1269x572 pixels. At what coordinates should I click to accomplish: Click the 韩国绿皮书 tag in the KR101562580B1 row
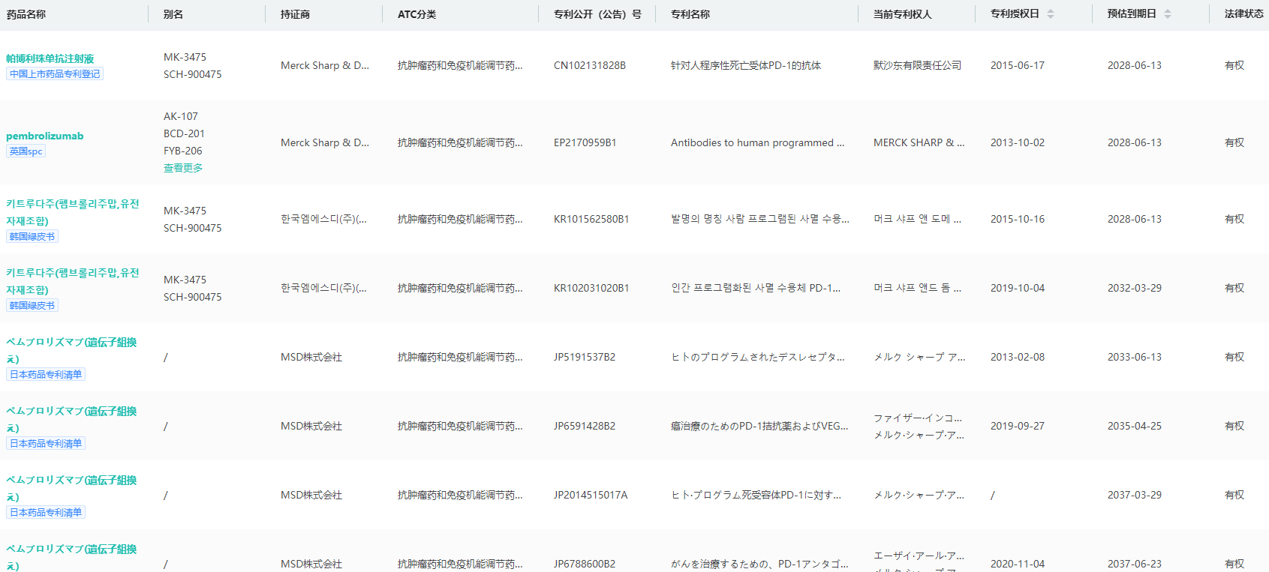coord(32,237)
